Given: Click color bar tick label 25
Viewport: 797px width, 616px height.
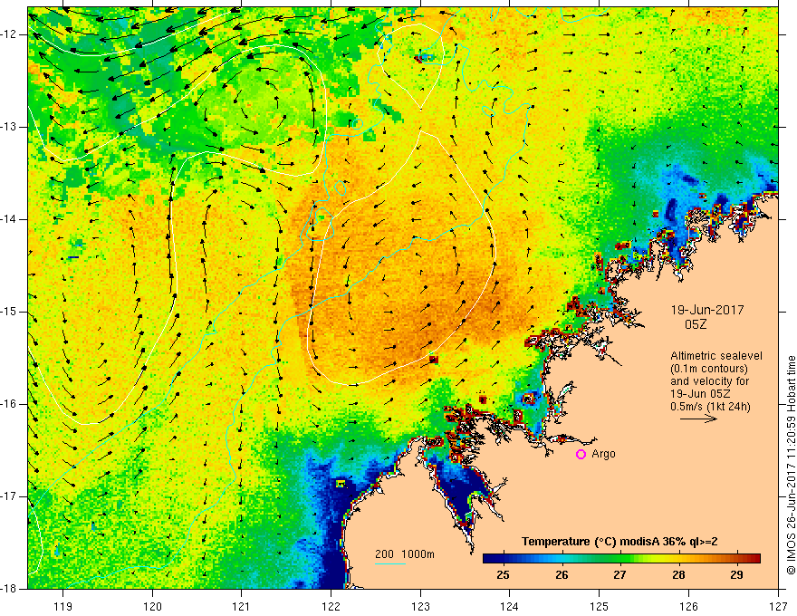Looking at the screenshot, I should pos(503,575).
